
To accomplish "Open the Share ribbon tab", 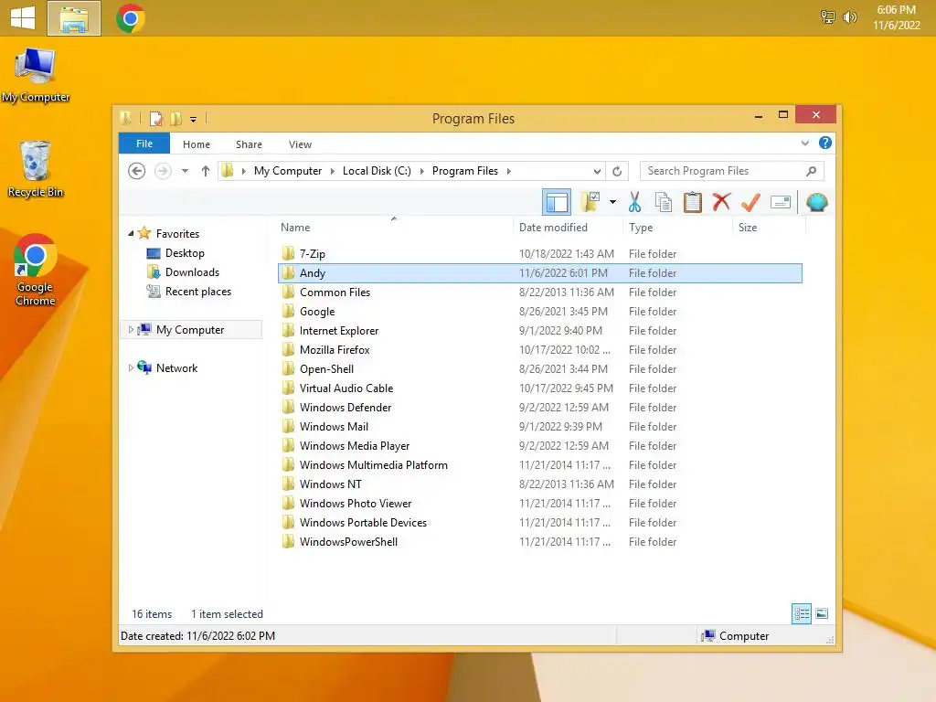I will coord(249,144).
